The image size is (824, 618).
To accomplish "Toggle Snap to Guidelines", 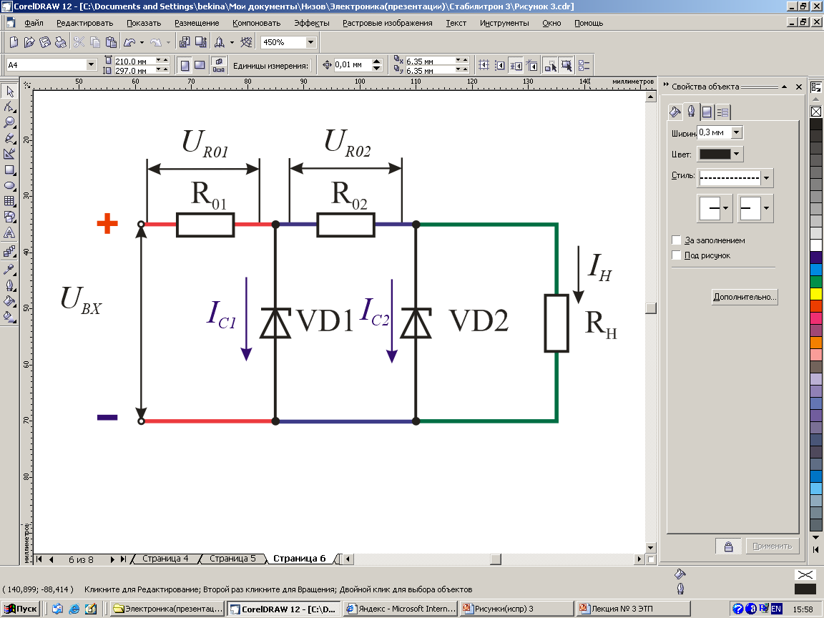I will (x=500, y=65).
